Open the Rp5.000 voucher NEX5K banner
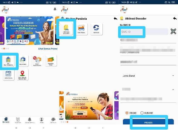Screen dimensions: 178x130 click(x=89, y=105)
